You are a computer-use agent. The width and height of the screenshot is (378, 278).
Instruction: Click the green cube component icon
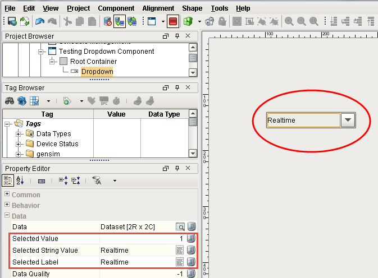tap(188, 21)
